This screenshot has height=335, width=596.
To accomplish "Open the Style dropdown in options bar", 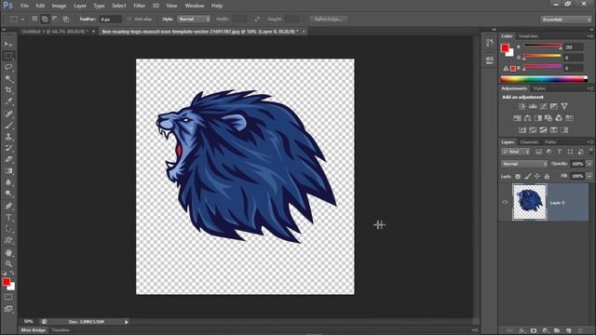I will [x=194, y=19].
